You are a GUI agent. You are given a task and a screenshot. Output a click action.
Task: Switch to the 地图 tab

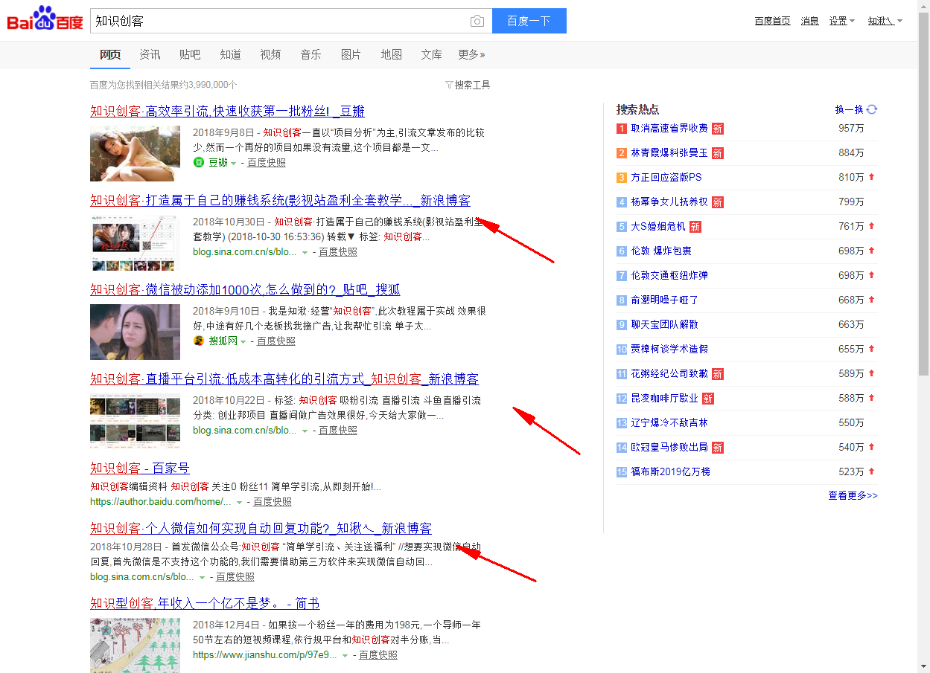pyautogui.click(x=391, y=54)
